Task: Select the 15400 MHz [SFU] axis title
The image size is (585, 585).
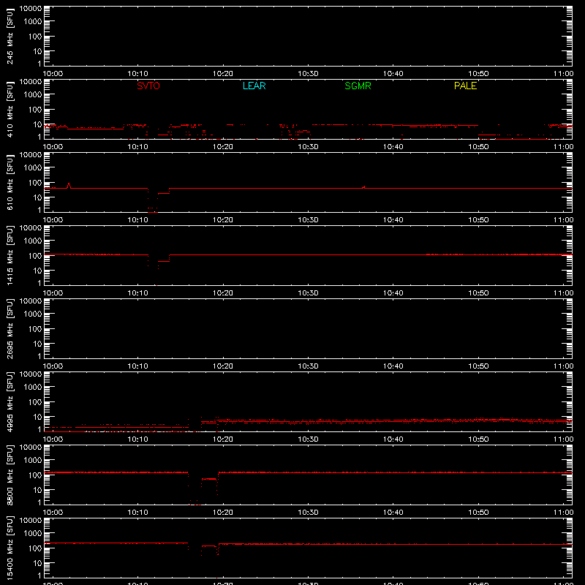Action: [x=10, y=548]
